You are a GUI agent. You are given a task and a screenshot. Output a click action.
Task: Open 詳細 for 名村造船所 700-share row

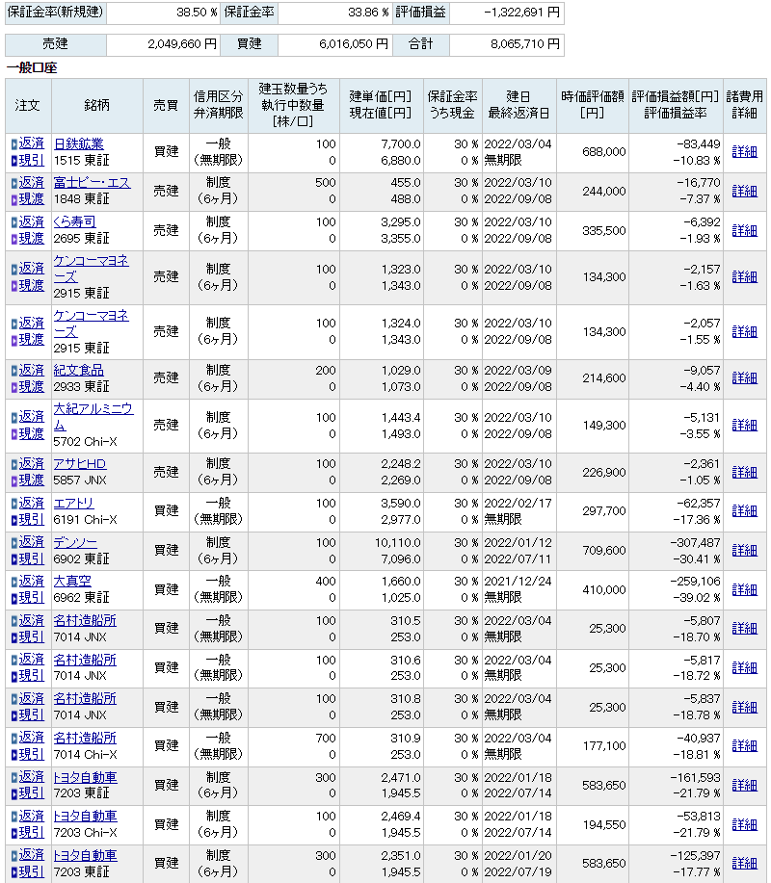(x=744, y=745)
